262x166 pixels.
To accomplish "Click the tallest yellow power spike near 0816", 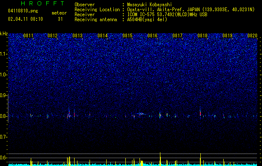I will point(160,159).
